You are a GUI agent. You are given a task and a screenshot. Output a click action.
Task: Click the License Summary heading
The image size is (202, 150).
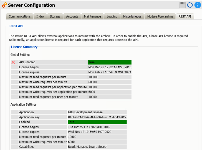(x=24, y=47)
